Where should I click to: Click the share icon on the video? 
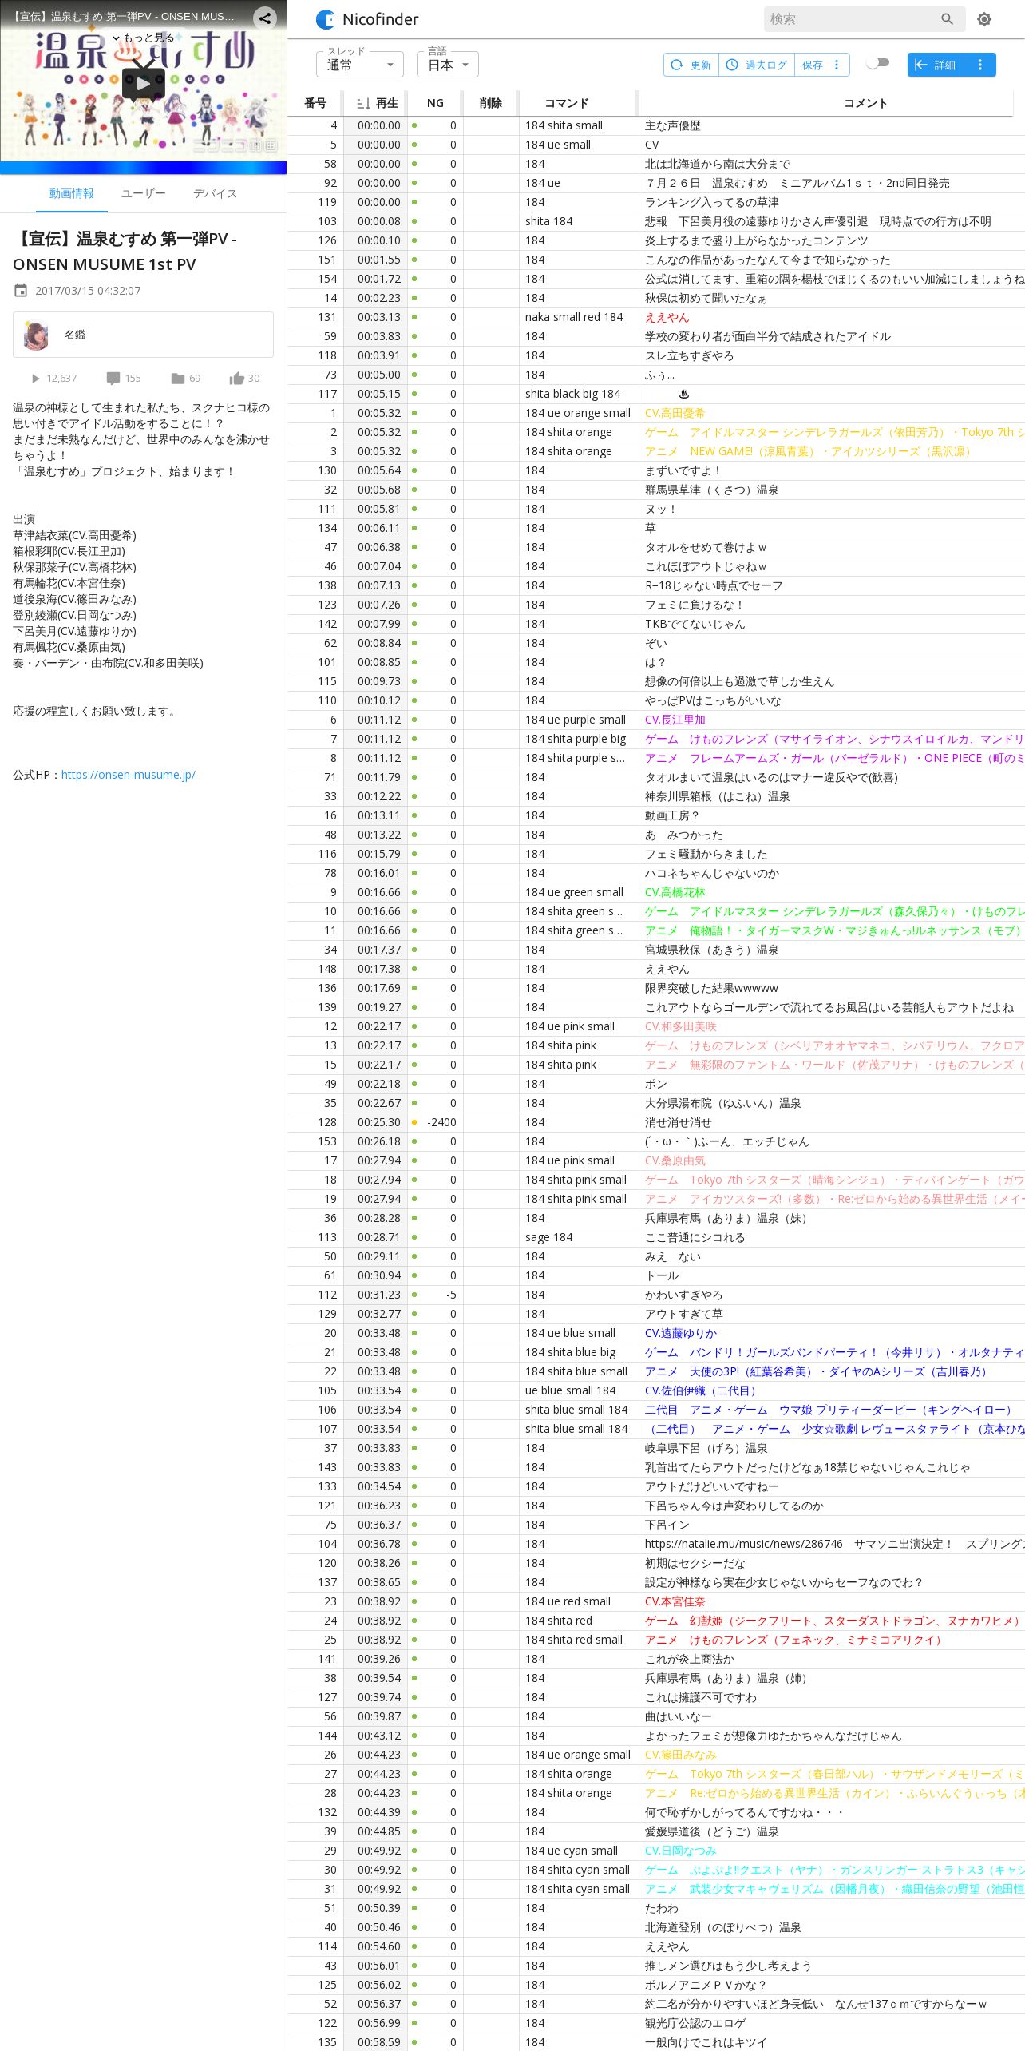pos(265,17)
